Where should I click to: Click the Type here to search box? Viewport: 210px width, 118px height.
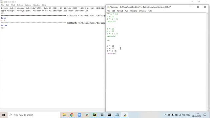click(34, 115)
